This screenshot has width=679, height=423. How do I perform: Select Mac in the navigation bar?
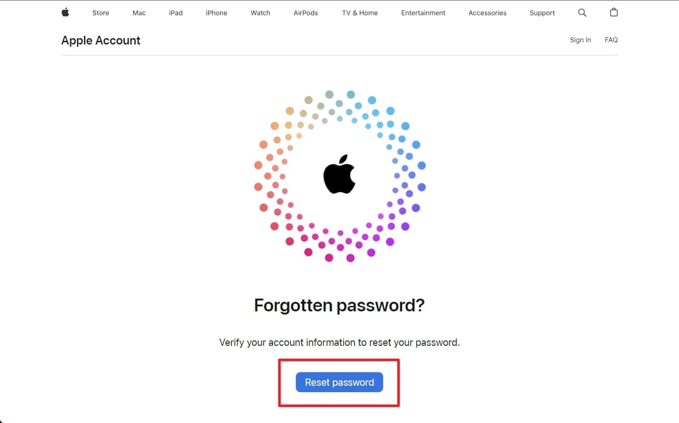139,13
